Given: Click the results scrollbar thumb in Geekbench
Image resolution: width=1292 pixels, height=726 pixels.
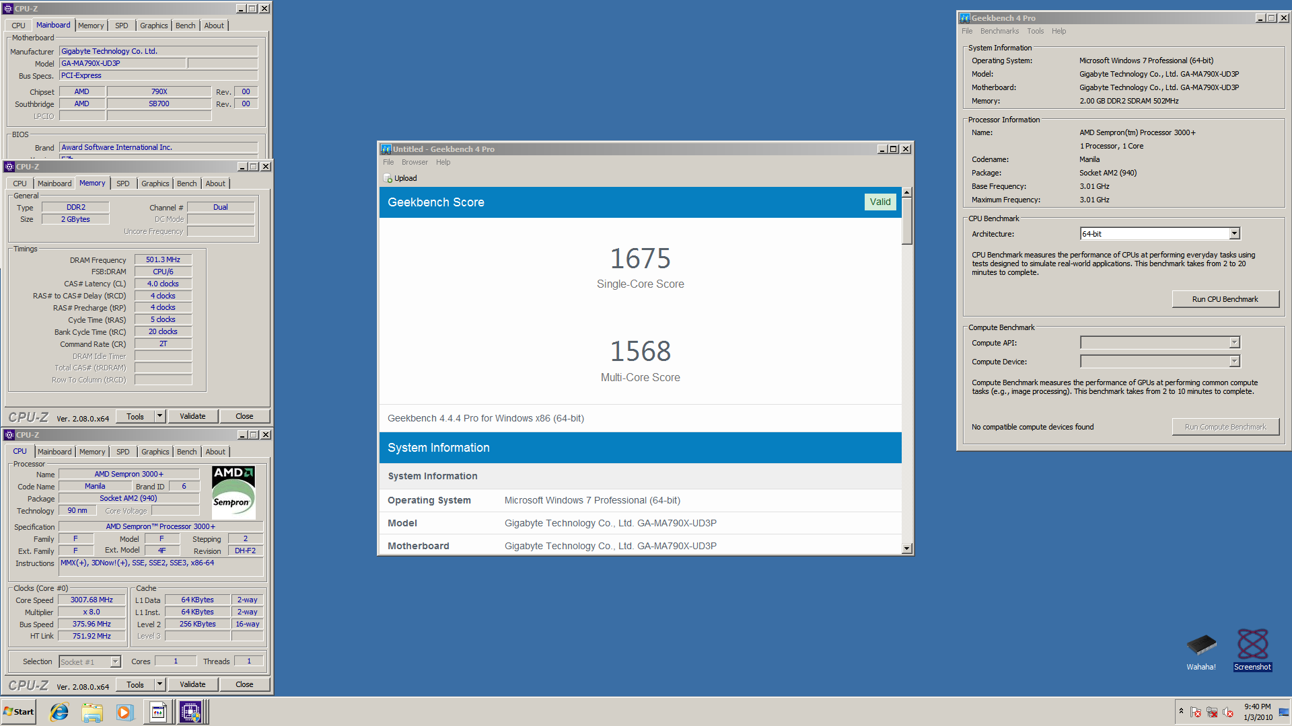Looking at the screenshot, I should (907, 221).
